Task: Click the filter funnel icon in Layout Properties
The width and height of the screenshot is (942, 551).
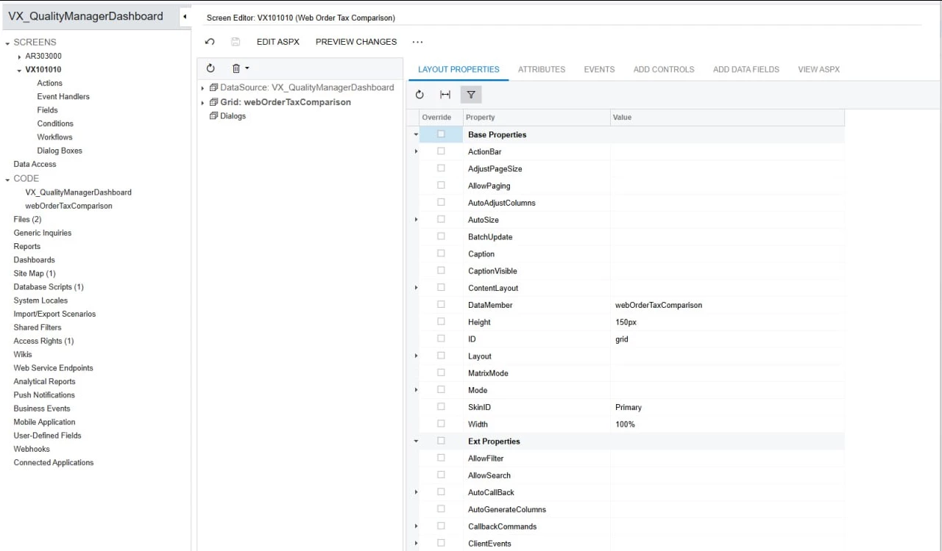Action: click(x=471, y=94)
